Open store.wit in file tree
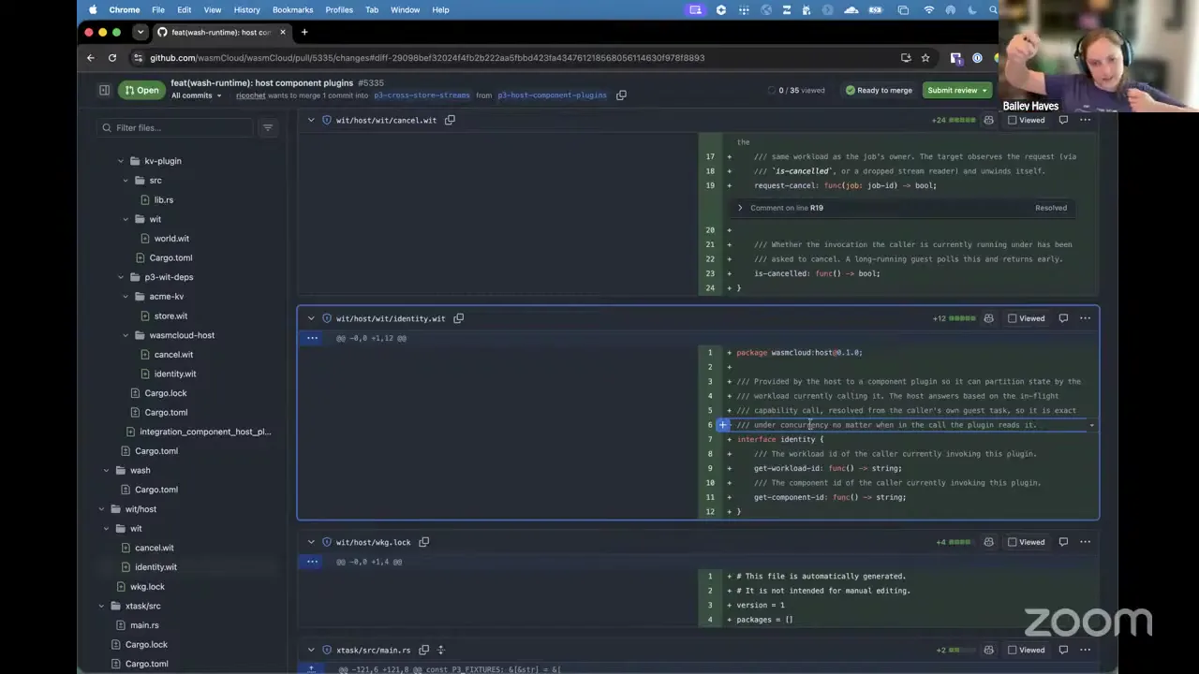This screenshot has height=674, width=1199. [x=170, y=316]
